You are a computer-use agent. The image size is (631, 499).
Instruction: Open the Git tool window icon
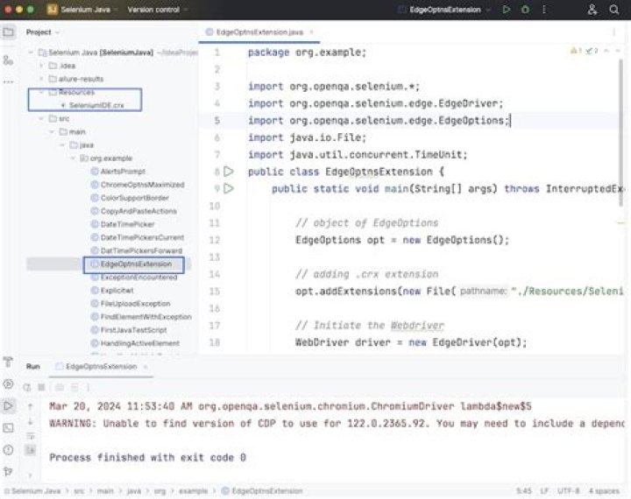(8, 471)
